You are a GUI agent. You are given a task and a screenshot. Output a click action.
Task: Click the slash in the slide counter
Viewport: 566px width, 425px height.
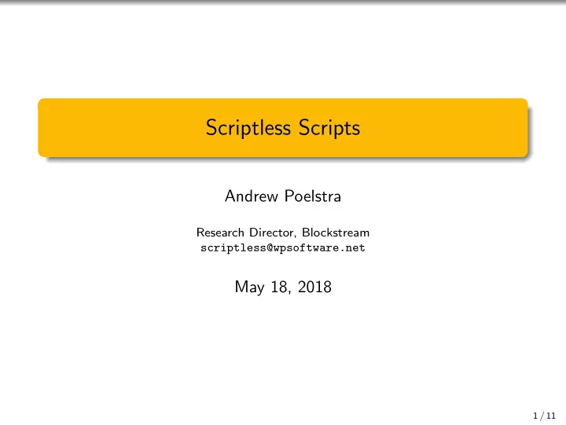click(542, 416)
